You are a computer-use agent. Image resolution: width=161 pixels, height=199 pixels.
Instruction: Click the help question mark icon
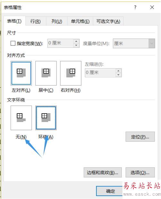pos(135,7)
